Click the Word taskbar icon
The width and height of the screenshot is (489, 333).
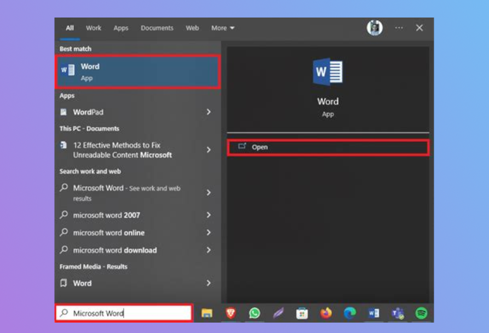tap(374, 313)
